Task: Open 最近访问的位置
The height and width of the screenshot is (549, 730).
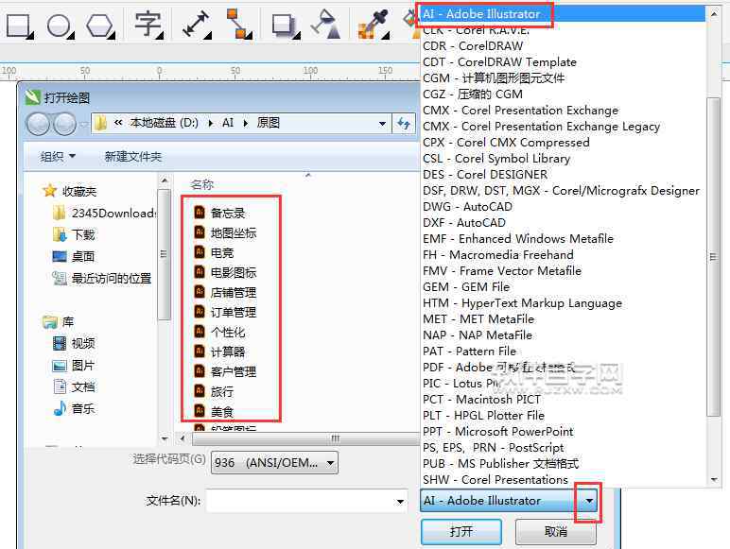Action: click(x=102, y=278)
